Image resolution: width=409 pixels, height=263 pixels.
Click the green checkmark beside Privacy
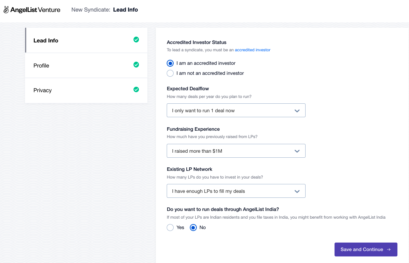pyautogui.click(x=136, y=89)
